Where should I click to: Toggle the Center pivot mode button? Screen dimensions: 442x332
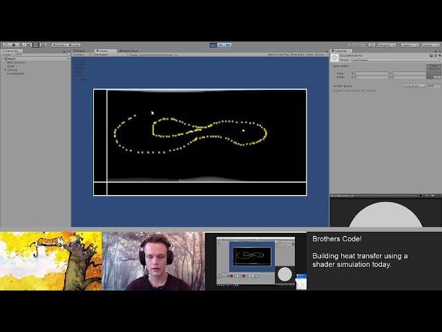pos(59,45)
